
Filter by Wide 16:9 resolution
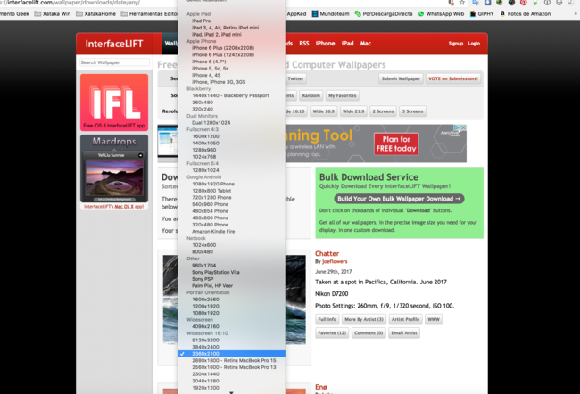point(323,111)
